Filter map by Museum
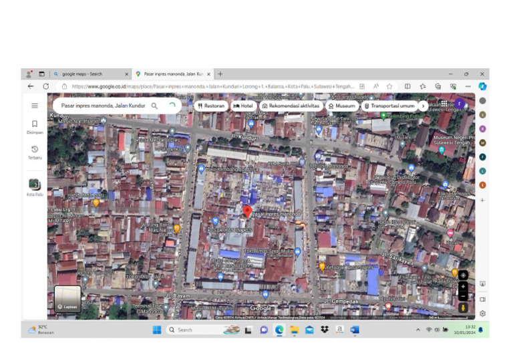The width and height of the screenshot is (513, 363). [x=341, y=106]
